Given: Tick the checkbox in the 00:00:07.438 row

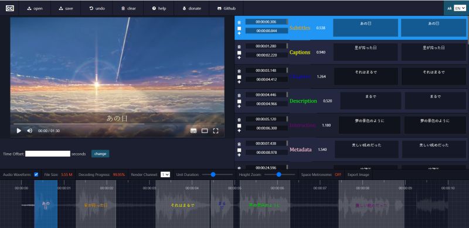Looking at the screenshot, I should click(239, 150).
